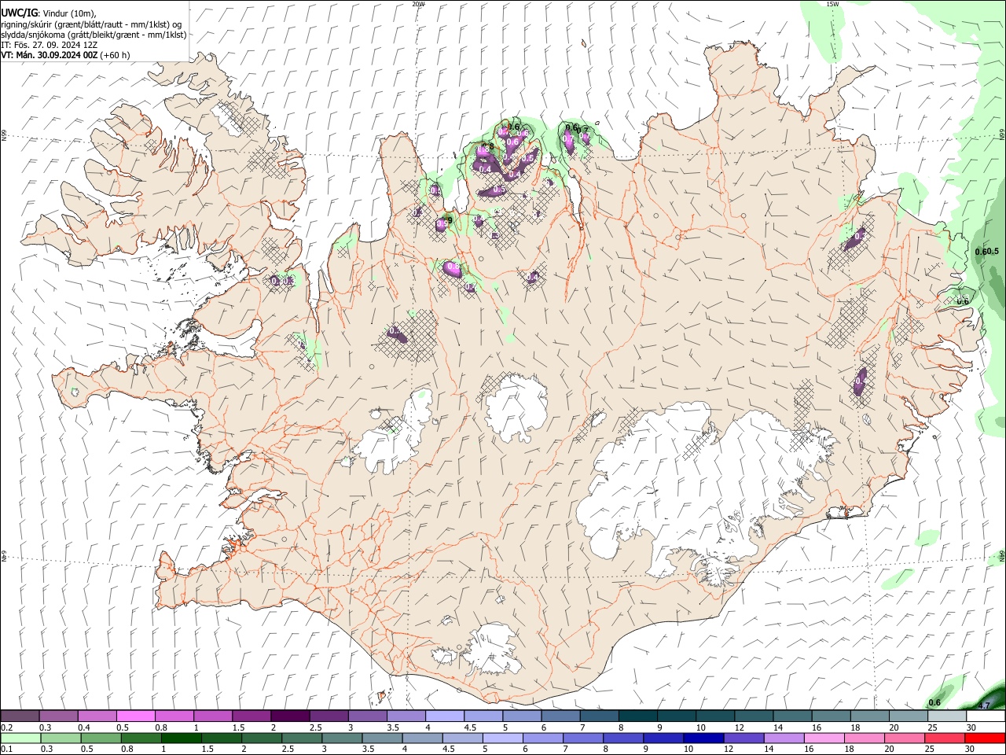The width and height of the screenshot is (1006, 755).
Task: Select the lower legend swatch starting at 2.5
Action: pos(302,738)
